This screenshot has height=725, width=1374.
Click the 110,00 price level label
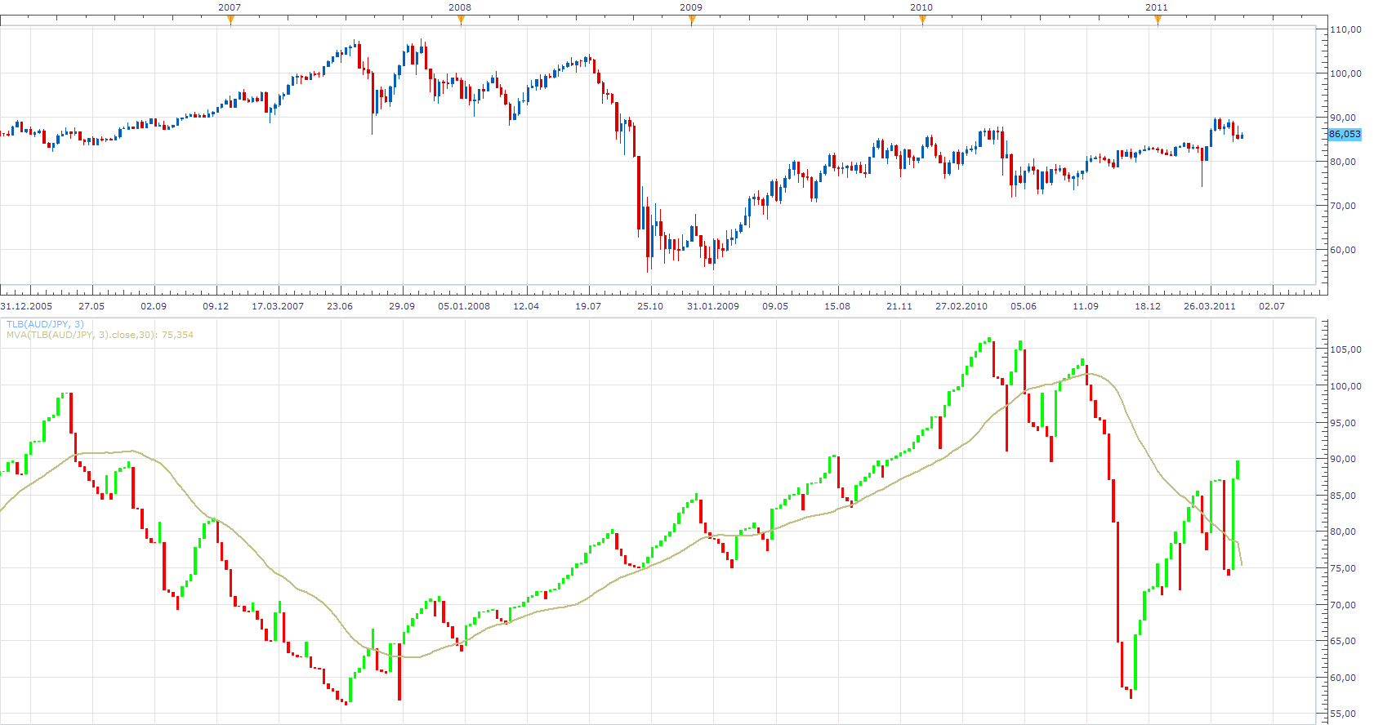1346,29
